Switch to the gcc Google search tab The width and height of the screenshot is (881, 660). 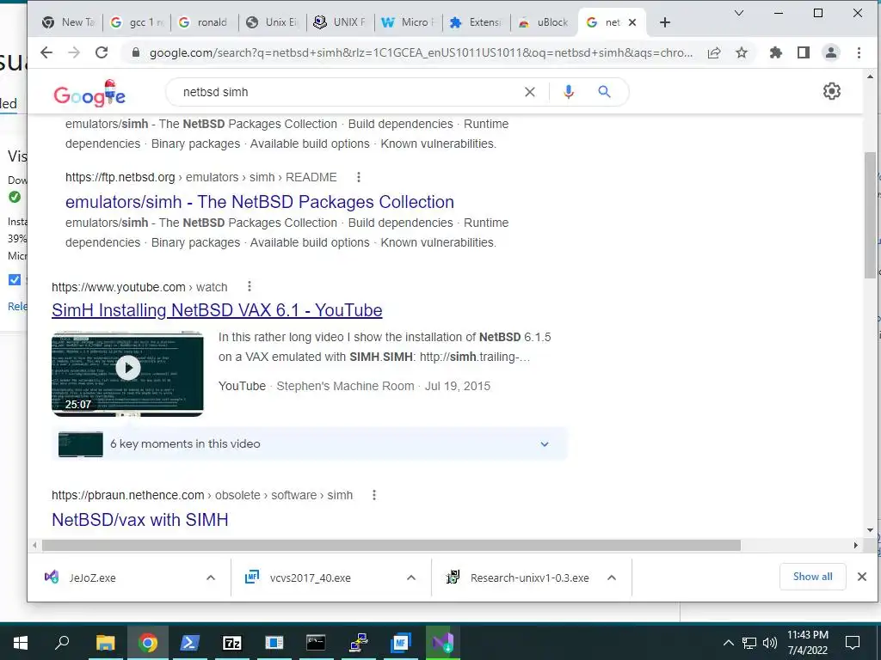137,22
